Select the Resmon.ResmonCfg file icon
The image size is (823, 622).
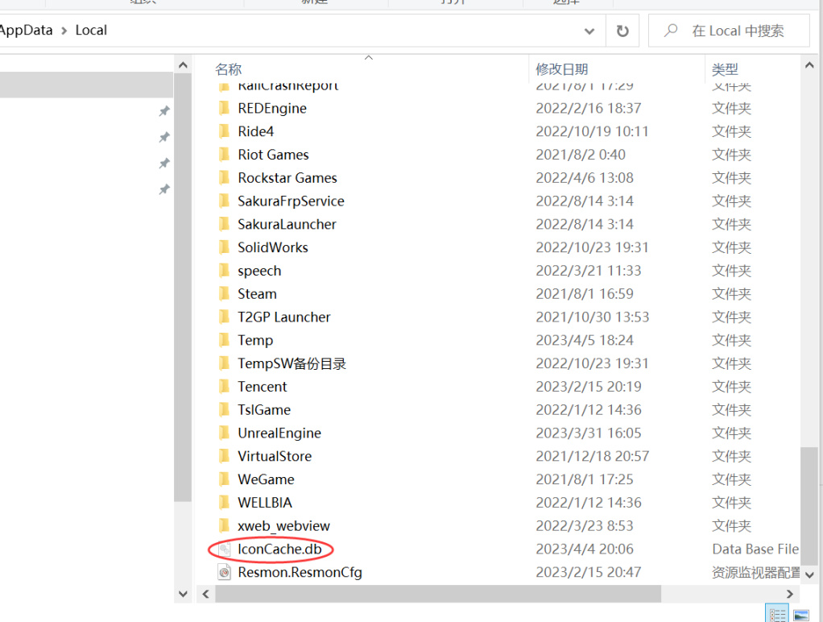(224, 572)
